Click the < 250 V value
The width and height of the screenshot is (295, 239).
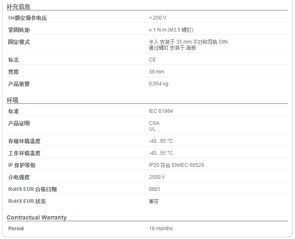point(158,18)
